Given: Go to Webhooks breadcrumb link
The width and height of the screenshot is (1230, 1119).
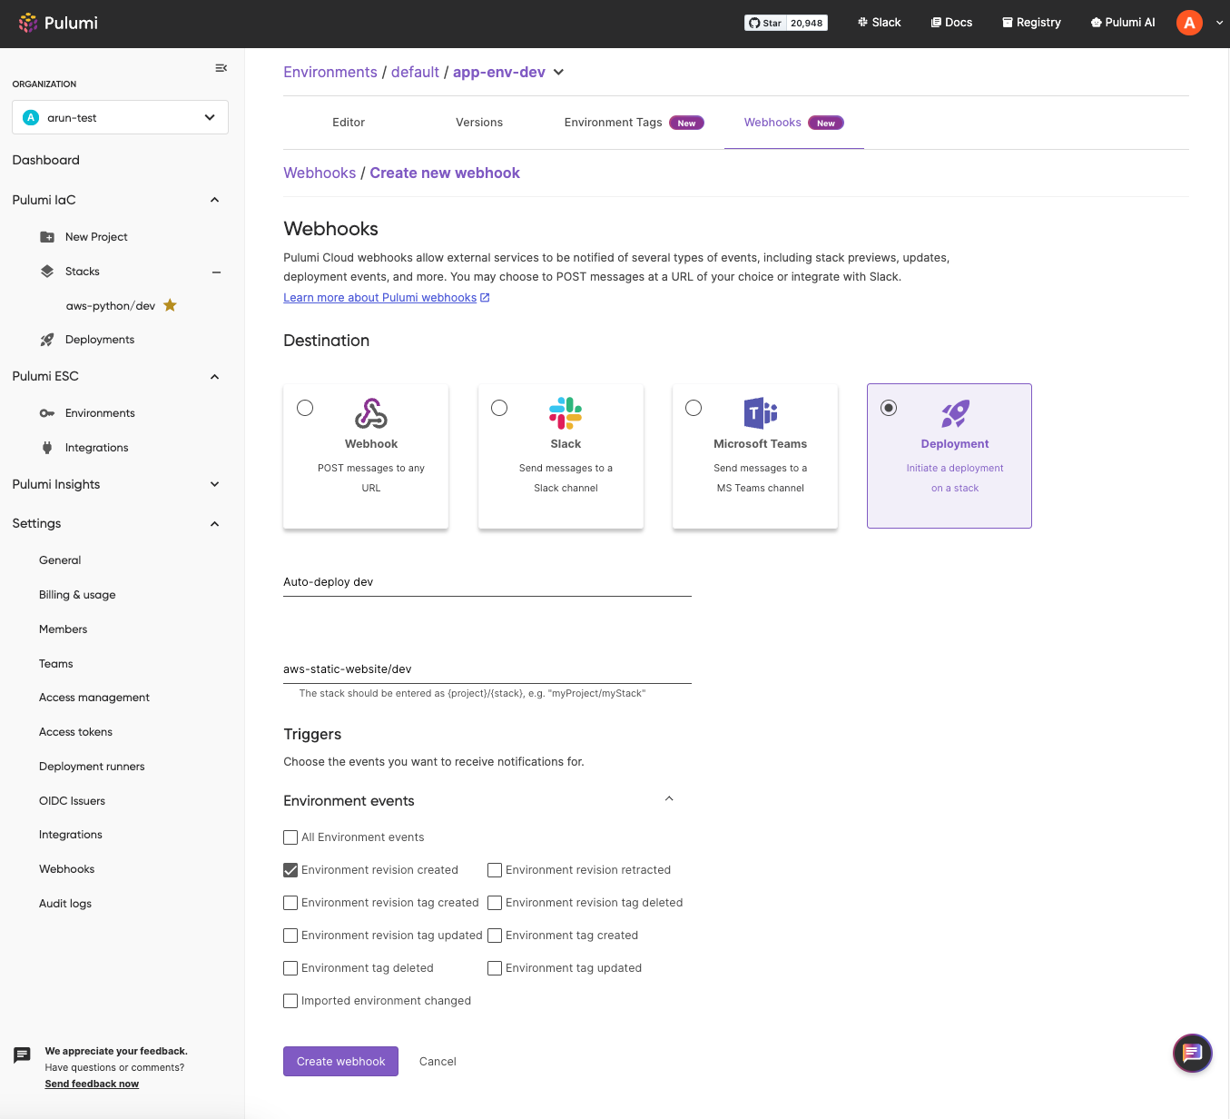Looking at the screenshot, I should pos(320,173).
